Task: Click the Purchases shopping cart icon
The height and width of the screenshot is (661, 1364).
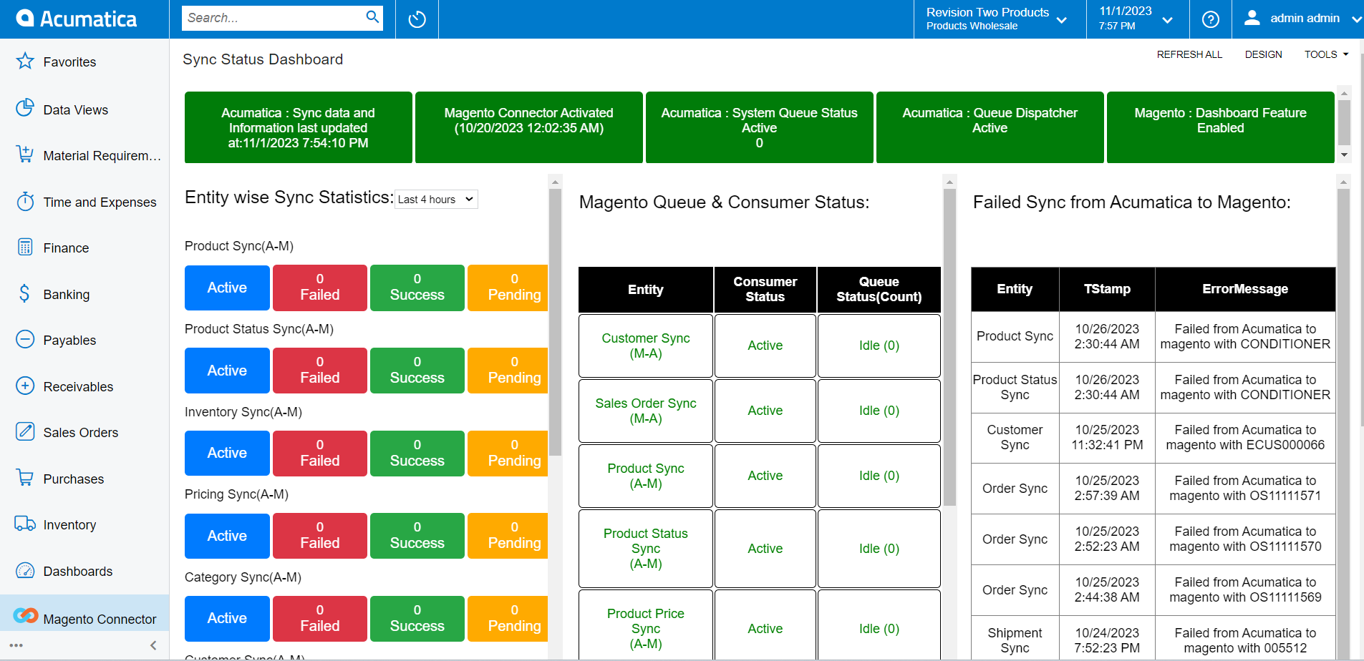Action: (x=25, y=478)
